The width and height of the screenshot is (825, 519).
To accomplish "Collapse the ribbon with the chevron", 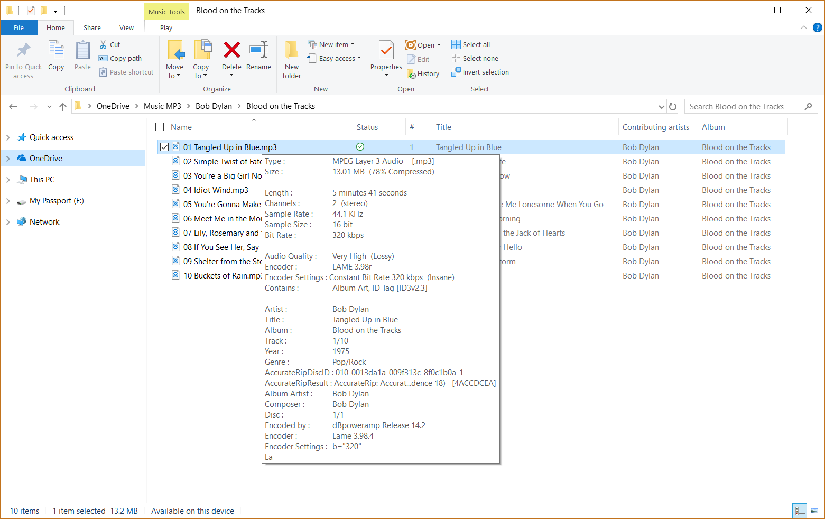I will pyautogui.click(x=804, y=27).
